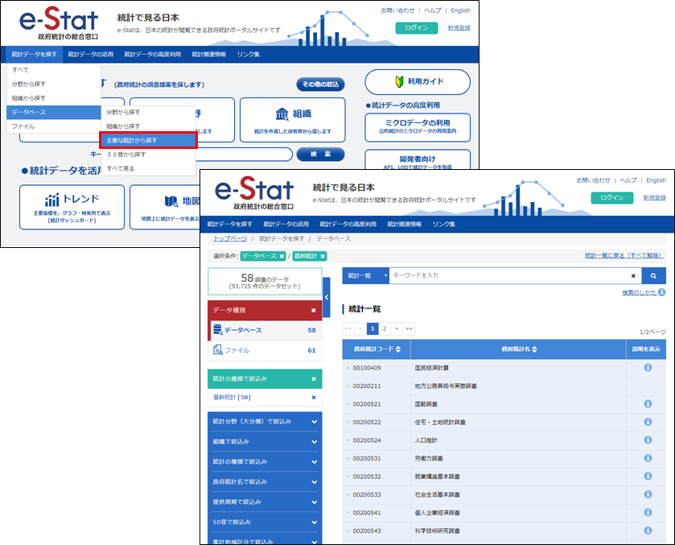Remove データベース tag from 選択条件
The width and height of the screenshot is (675, 545).
tap(282, 256)
